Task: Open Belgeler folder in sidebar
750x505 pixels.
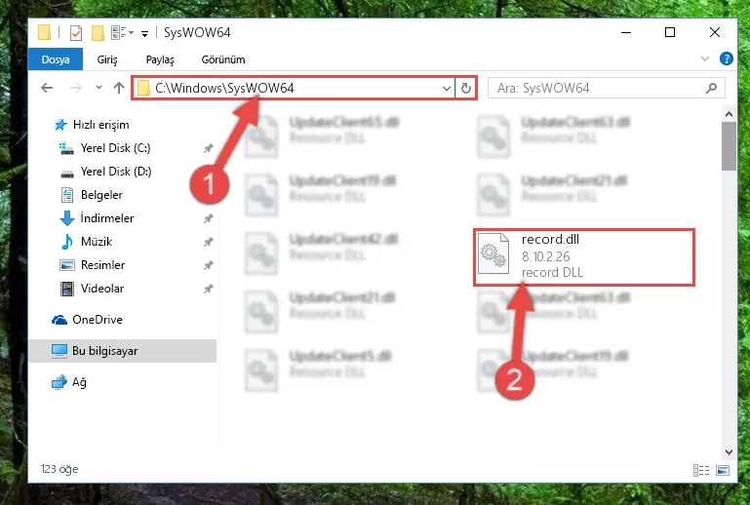Action: pos(101,195)
